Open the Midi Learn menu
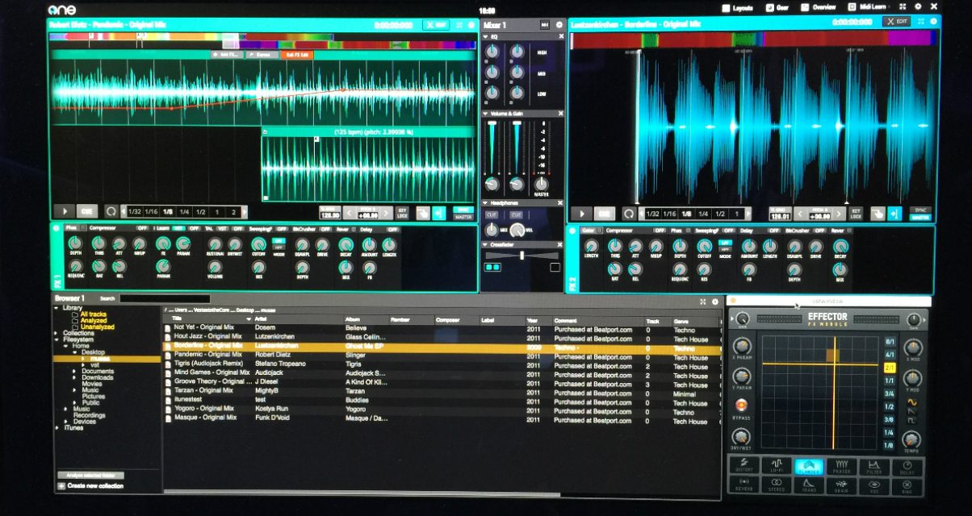Viewport: 972px width, 516px height. 867,7
